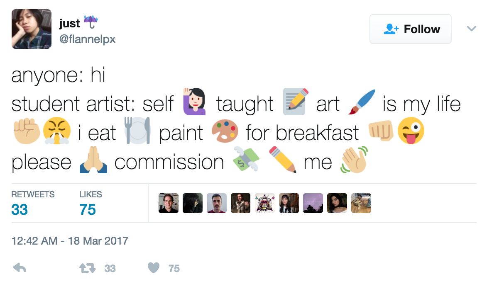This screenshot has width=504, height=296.
Task: Open the flannelpx profile avatar
Action: point(32,29)
